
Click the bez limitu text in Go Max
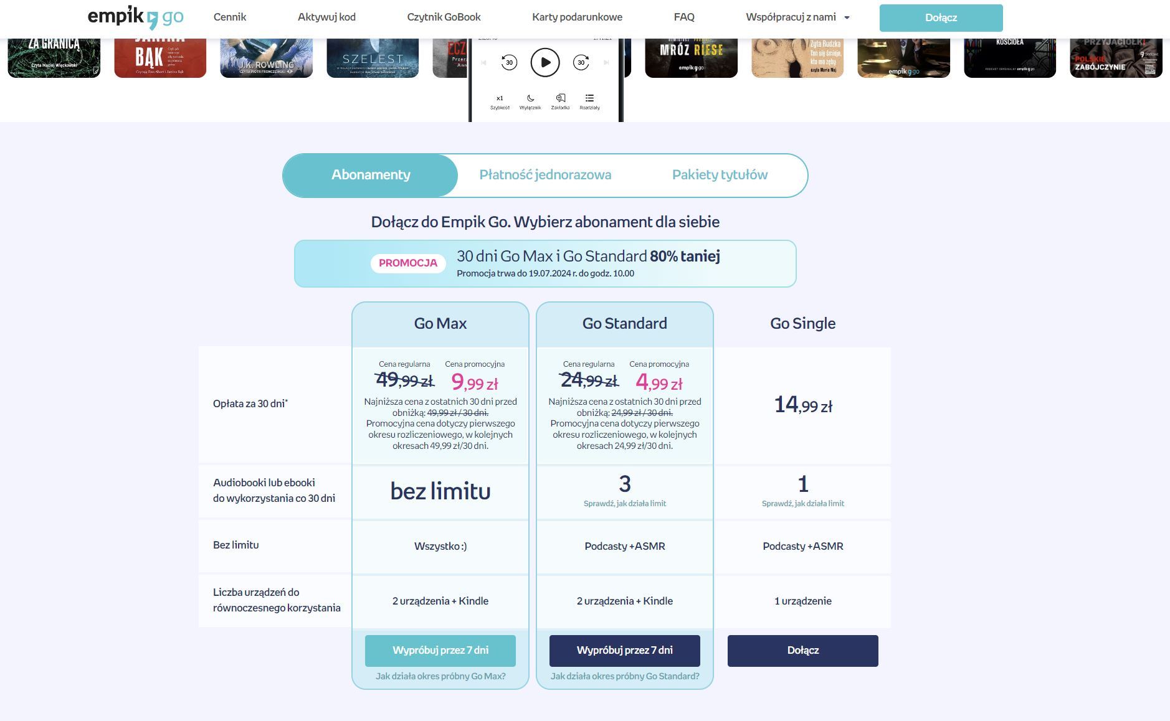440,492
